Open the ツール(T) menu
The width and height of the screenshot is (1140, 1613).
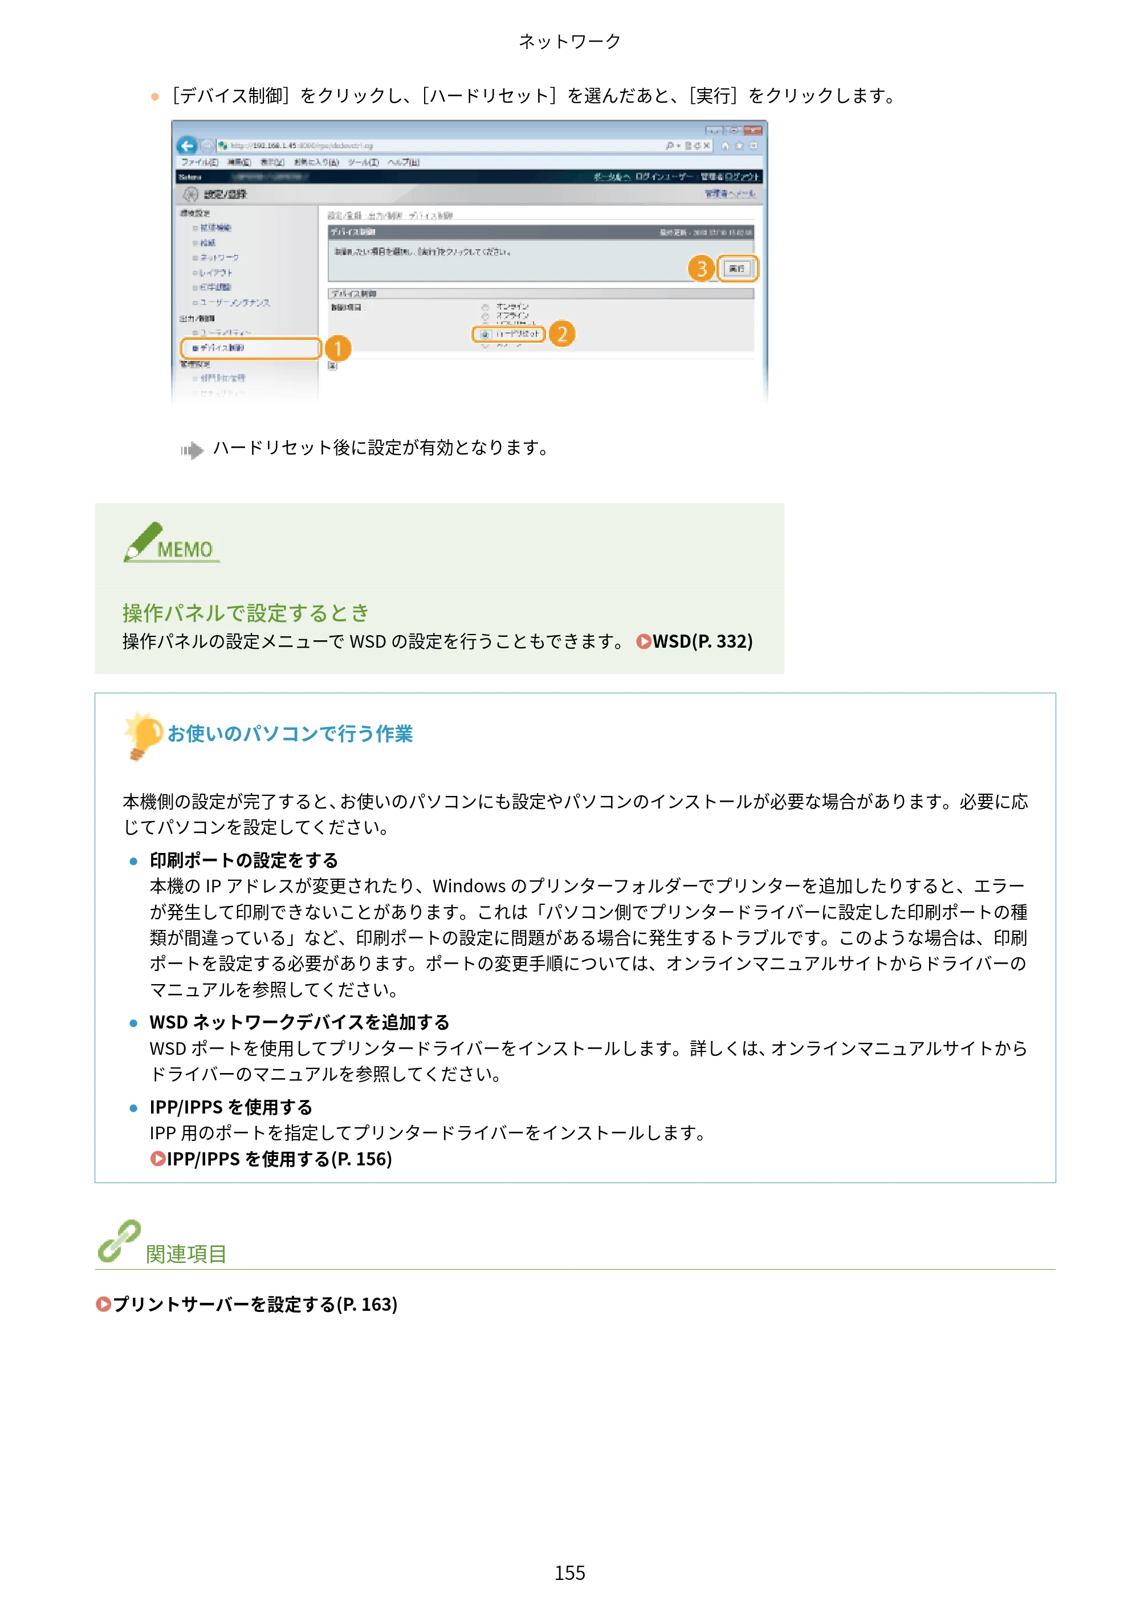tap(363, 162)
